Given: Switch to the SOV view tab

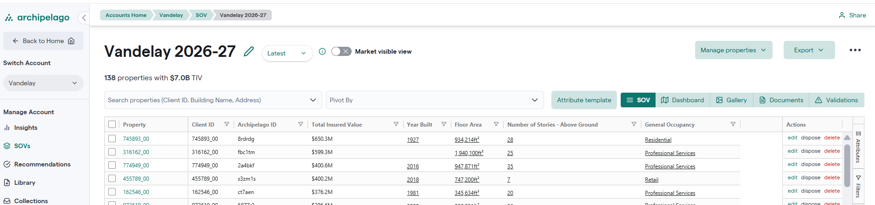Looking at the screenshot, I should coord(638,100).
